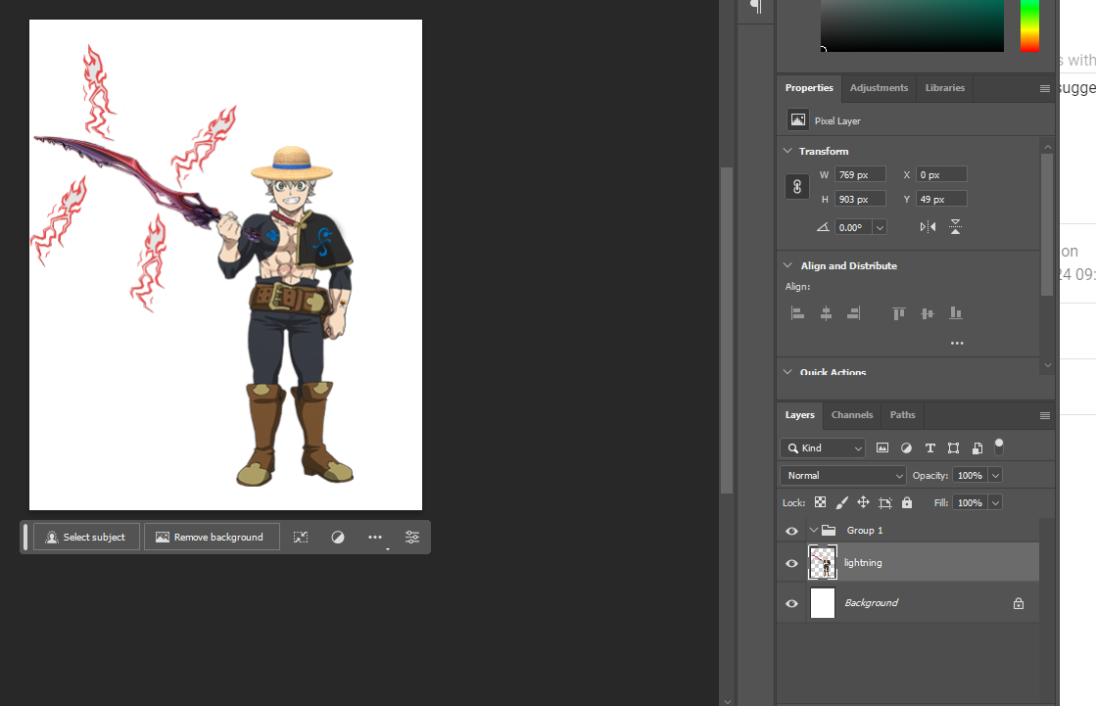Toggle filter for type layers icon

click(x=930, y=448)
